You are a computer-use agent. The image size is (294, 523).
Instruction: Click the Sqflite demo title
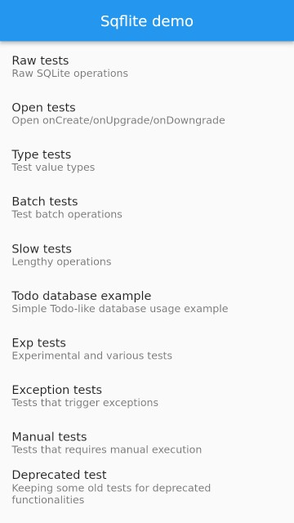[147, 21]
